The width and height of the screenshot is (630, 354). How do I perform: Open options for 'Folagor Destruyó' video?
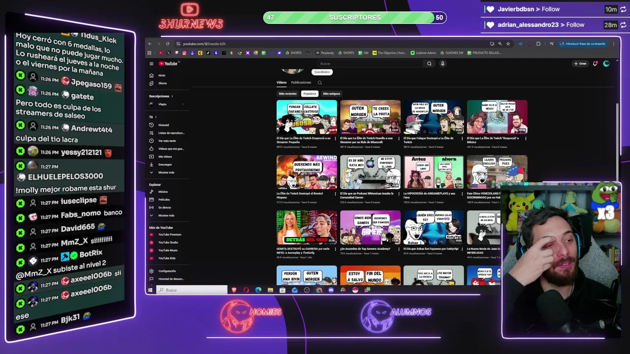pyautogui.click(x=462, y=139)
